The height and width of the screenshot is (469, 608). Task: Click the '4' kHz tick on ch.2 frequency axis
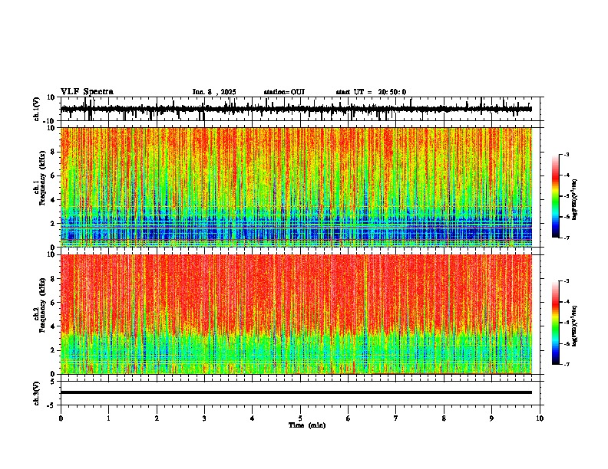[54, 326]
